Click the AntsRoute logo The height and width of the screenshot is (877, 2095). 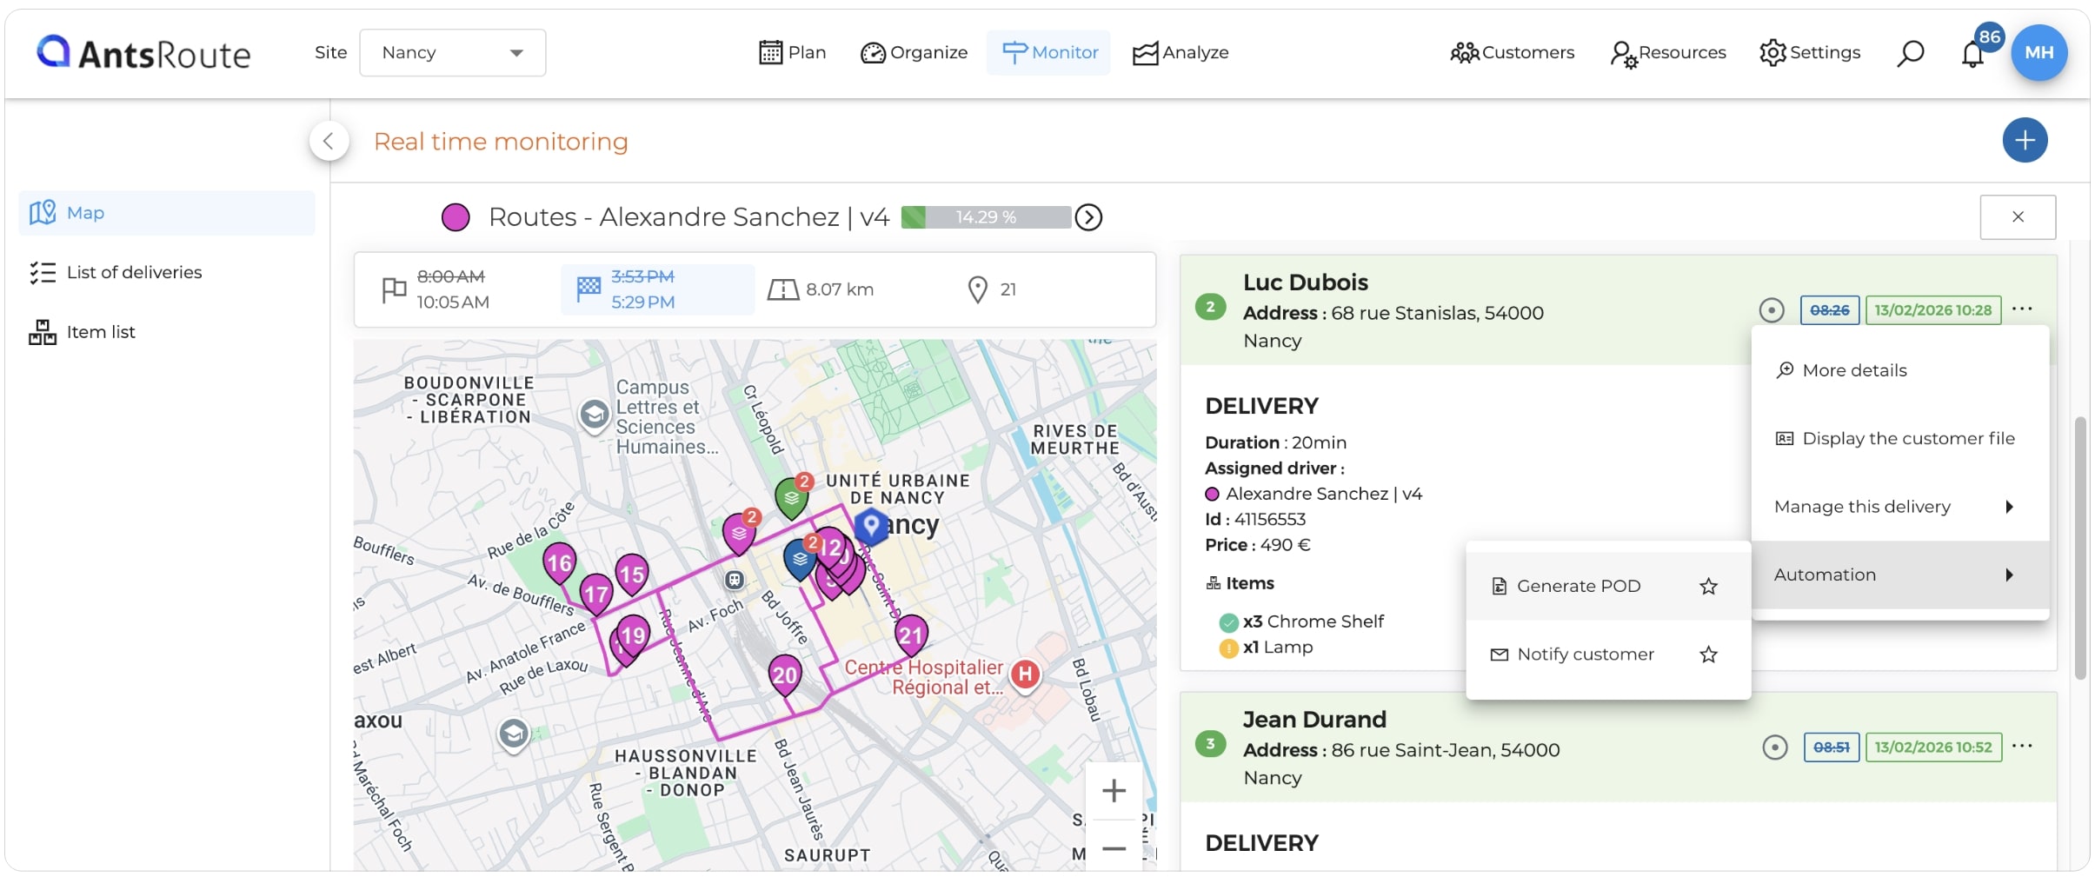pyautogui.click(x=143, y=53)
